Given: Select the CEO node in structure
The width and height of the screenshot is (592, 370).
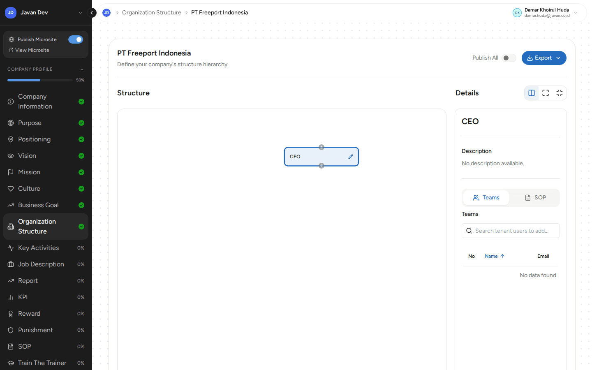Looking at the screenshot, I should [x=321, y=157].
